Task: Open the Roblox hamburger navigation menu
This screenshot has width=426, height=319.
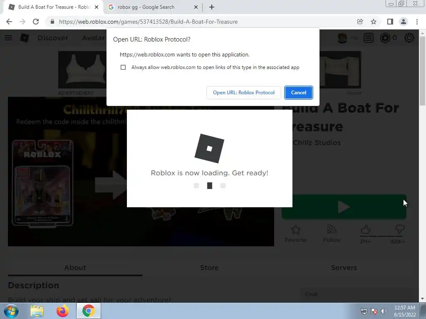Action: [8, 38]
